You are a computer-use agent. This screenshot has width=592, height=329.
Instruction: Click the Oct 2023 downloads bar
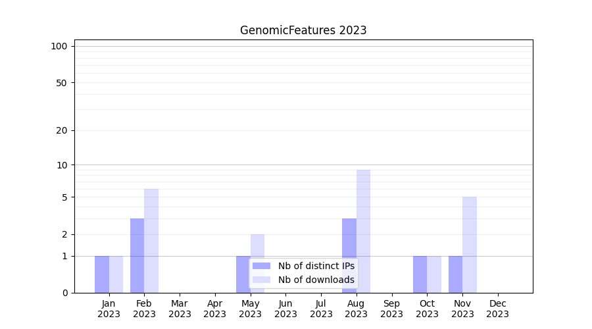434,274
